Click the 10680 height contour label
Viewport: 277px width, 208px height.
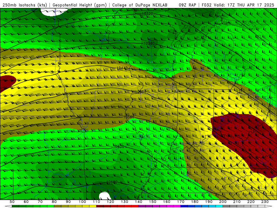(112, 182)
